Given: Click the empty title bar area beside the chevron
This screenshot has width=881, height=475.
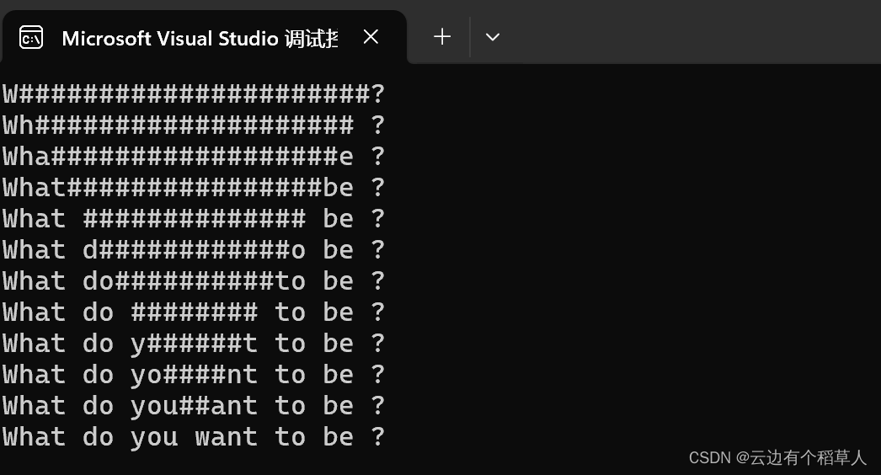Looking at the screenshot, I should point(691,32).
